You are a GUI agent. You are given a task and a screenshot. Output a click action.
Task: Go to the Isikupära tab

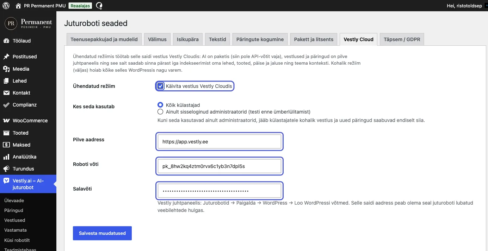(x=188, y=39)
